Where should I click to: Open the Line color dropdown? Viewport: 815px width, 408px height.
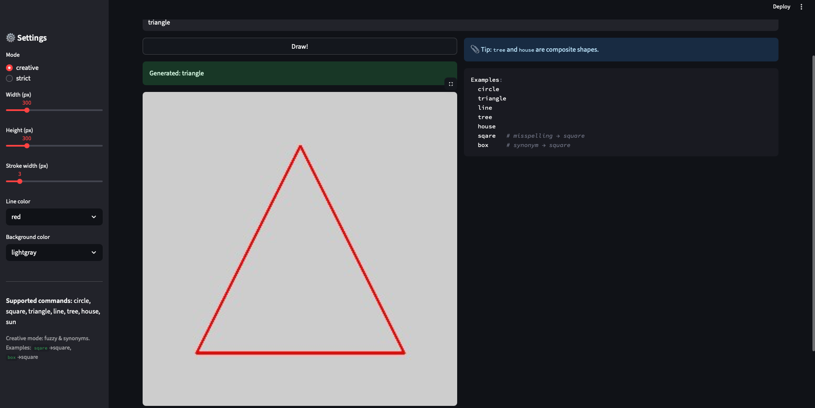(54, 217)
